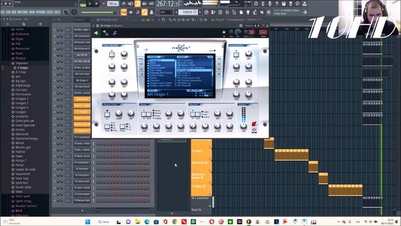Open the Pattern 17 selector dropdown

click(x=189, y=12)
